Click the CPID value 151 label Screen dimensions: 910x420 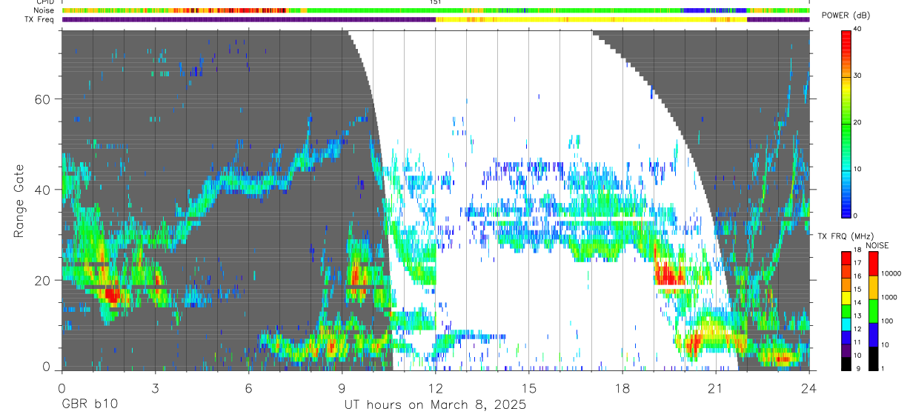(436, 2)
